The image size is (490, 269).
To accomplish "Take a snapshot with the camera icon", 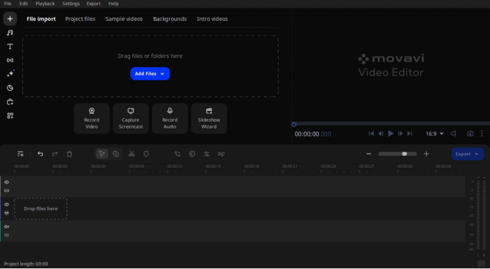I will tap(470, 134).
